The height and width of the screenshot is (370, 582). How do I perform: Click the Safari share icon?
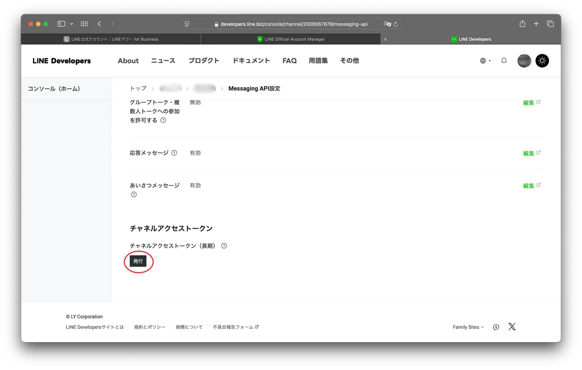522,23
